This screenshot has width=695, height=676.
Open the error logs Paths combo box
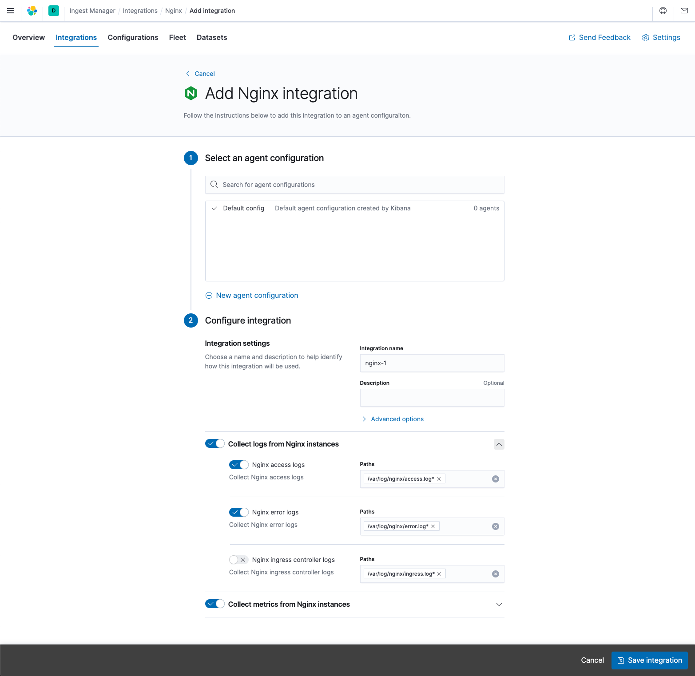pos(432,526)
